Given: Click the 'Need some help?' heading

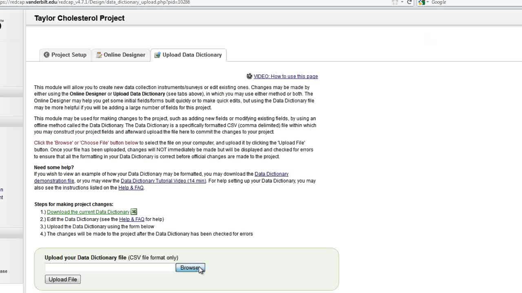Looking at the screenshot, I should coord(54,167).
